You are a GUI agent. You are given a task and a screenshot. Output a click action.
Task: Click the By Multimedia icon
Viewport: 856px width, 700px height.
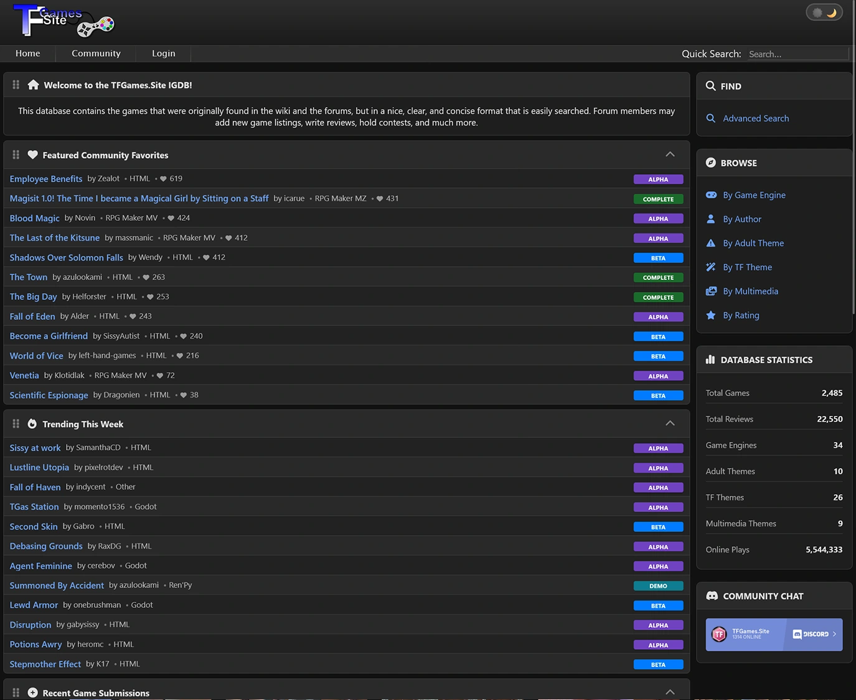[x=711, y=291]
